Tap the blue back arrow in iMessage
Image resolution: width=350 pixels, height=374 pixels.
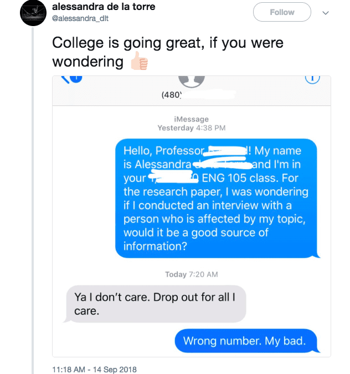[x=65, y=79]
